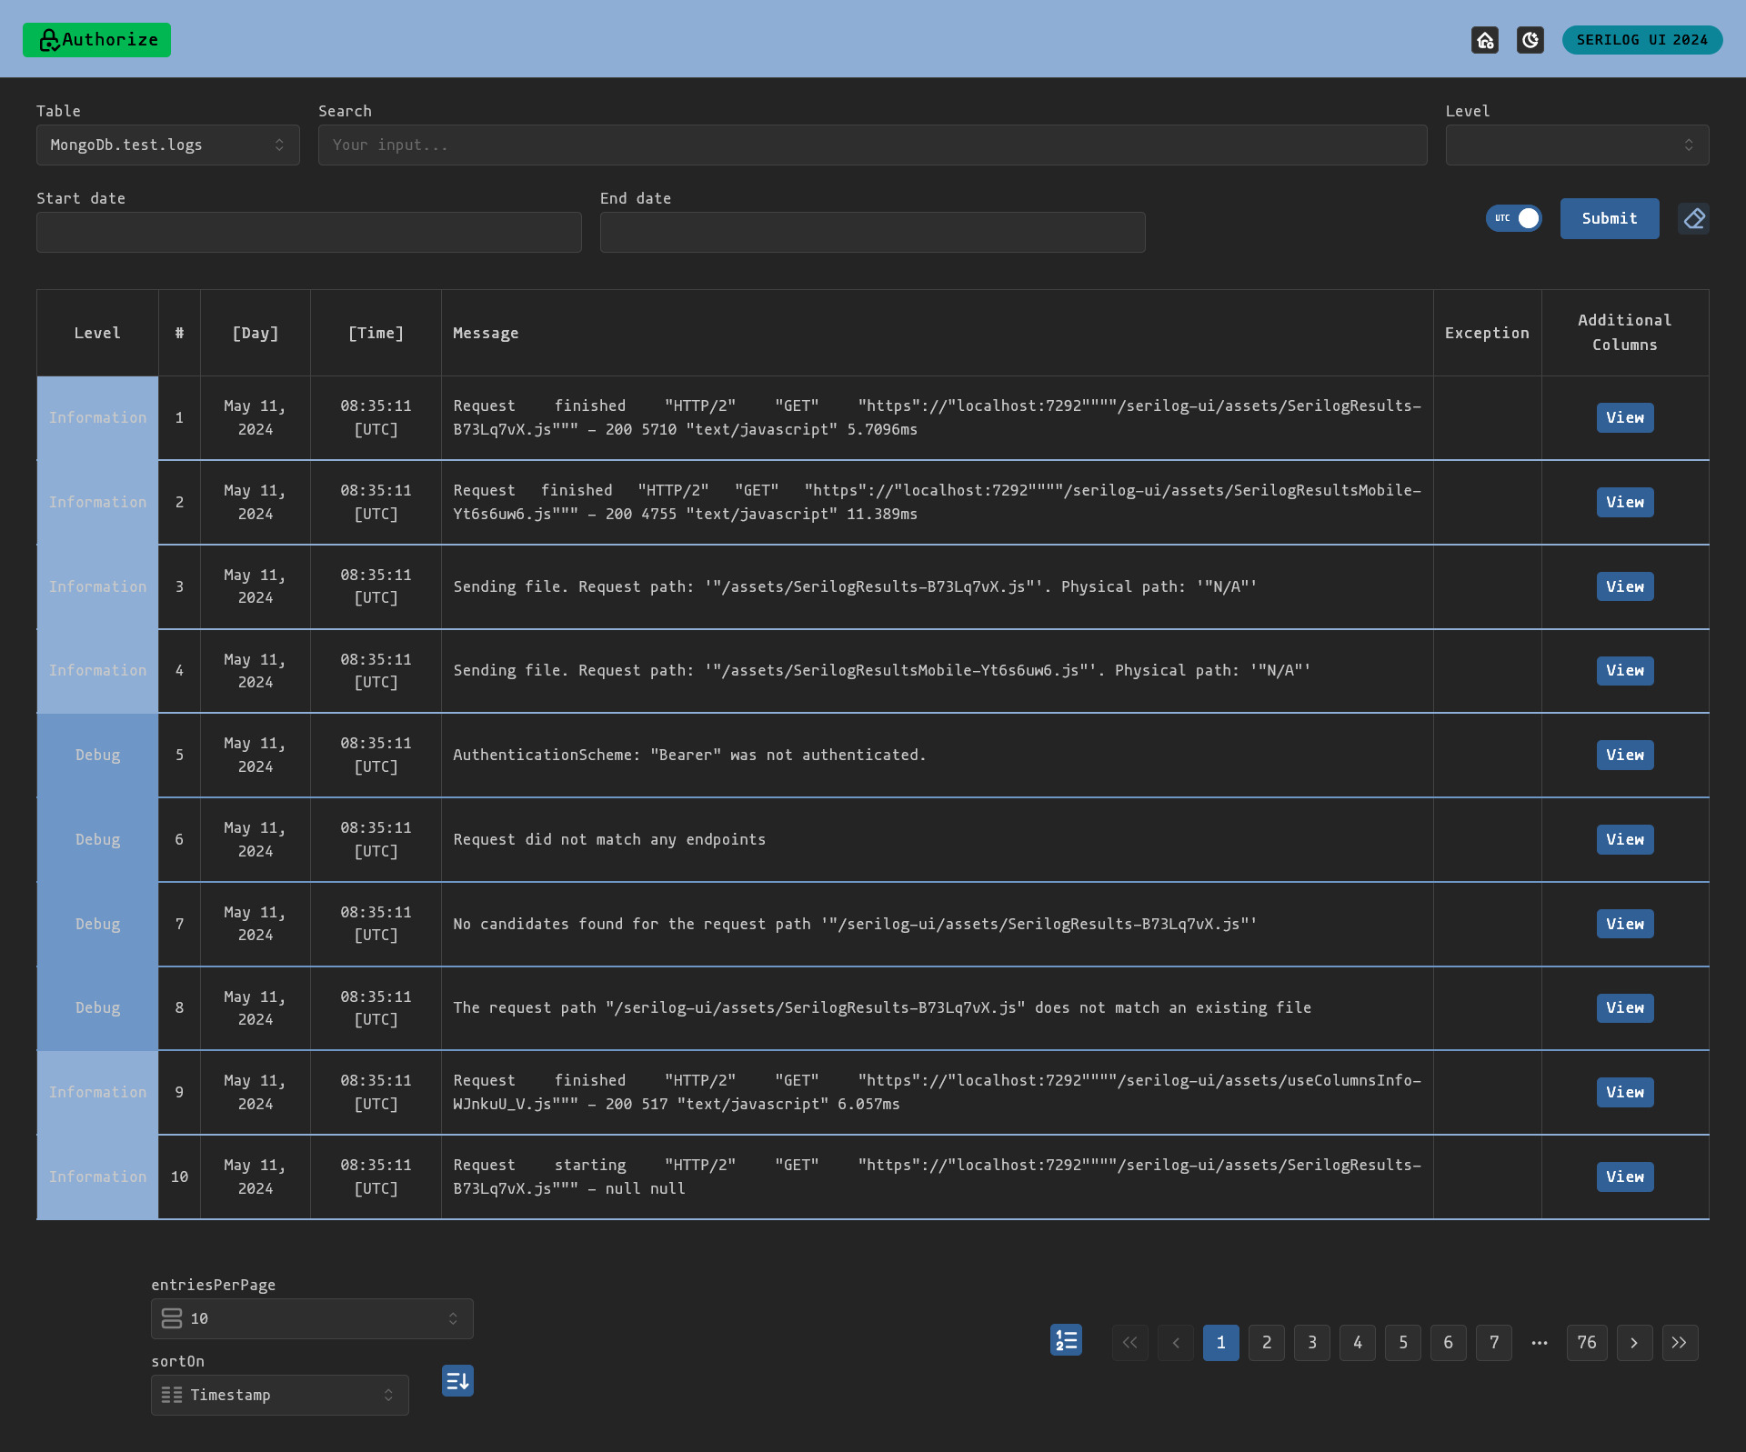Go to page 3

[1312, 1343]
